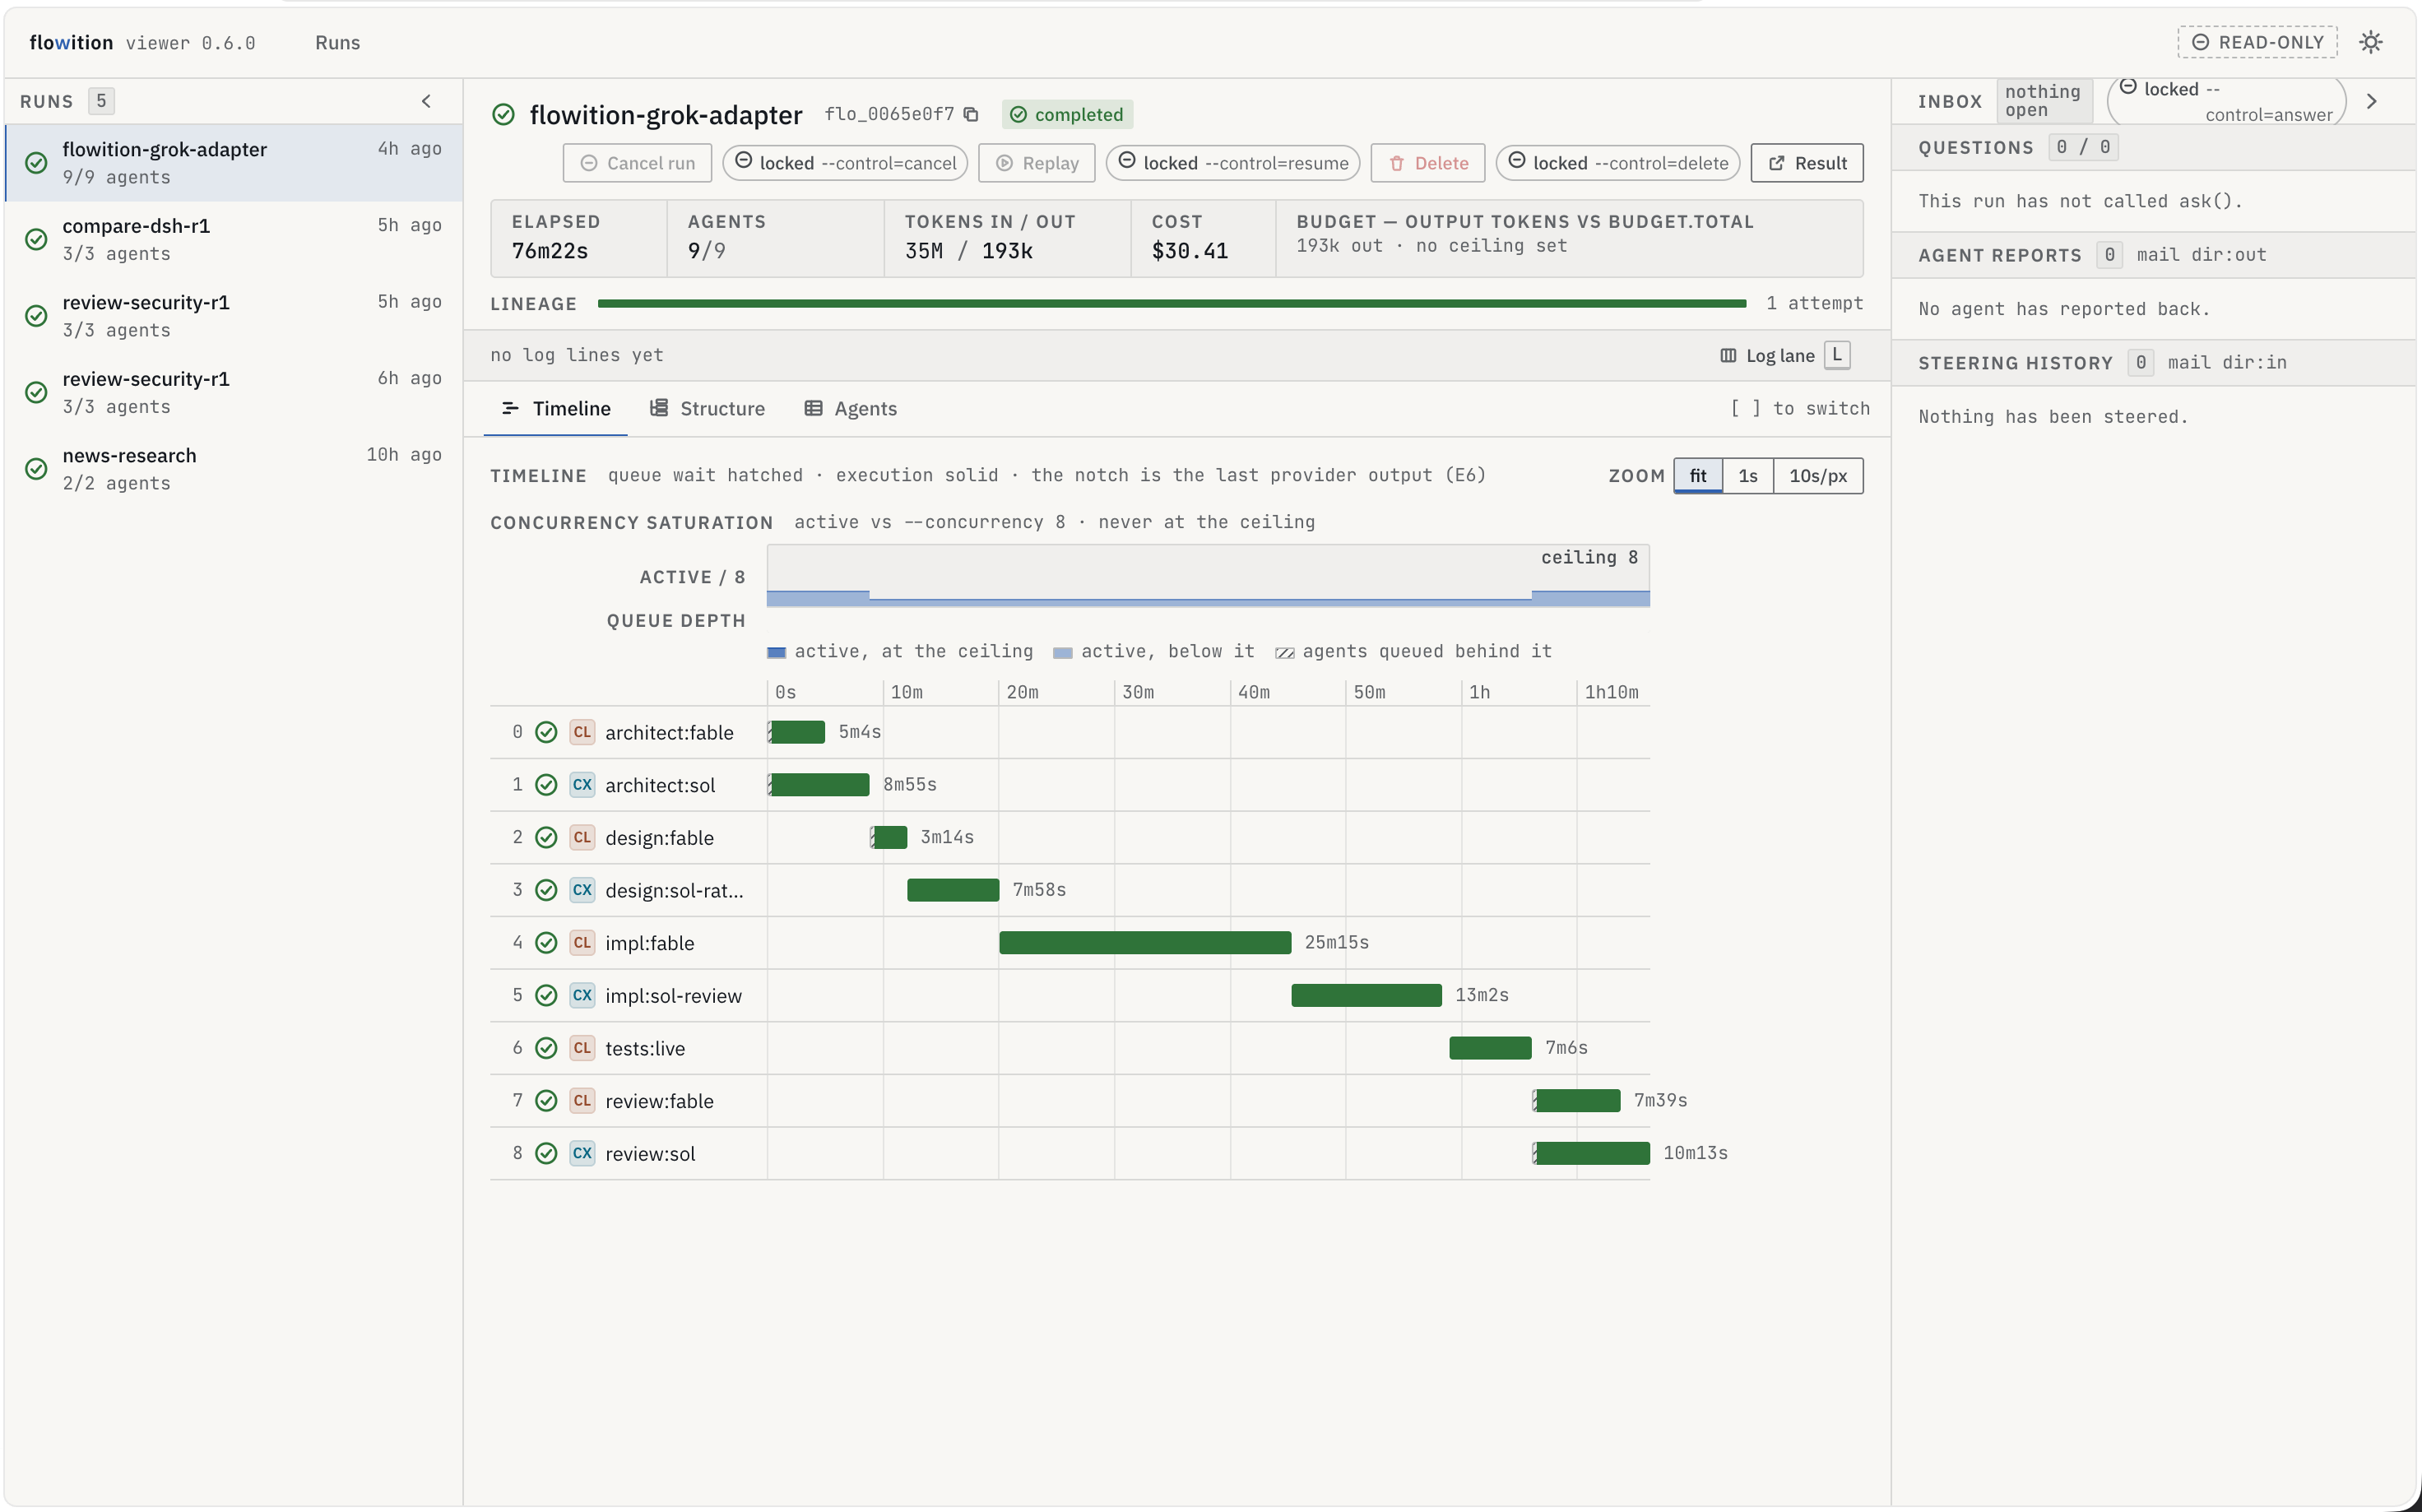
Task: Click the CL badge on architect:fable
Action: point(582,732)
